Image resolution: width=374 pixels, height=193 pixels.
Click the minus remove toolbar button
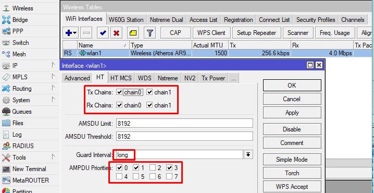coord(86,33)
